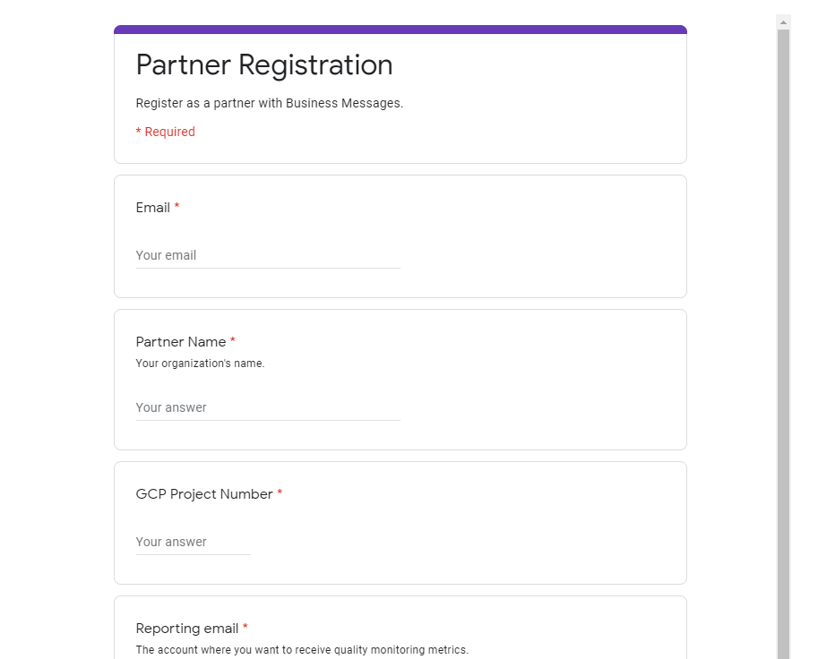The width and height of the screenshot is (818, 659).
Task: Click the 'Partner Registration' form title
Action: (264, 65)
